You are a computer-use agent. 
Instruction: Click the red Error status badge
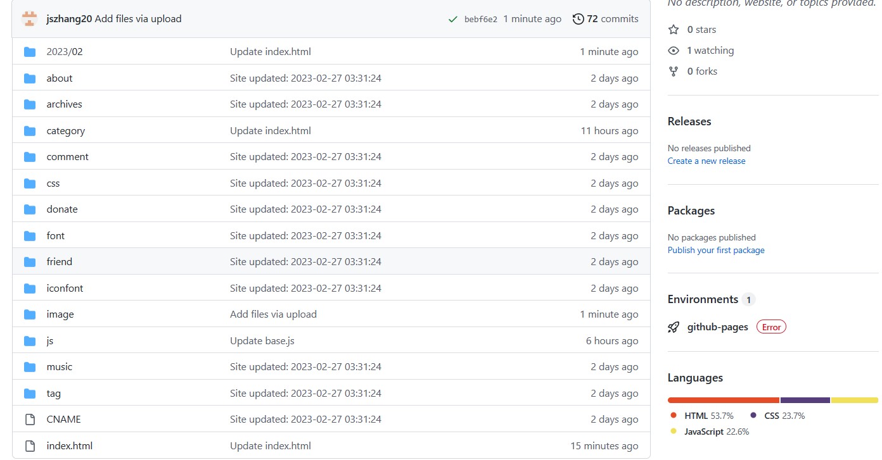[x=771, y=327]
